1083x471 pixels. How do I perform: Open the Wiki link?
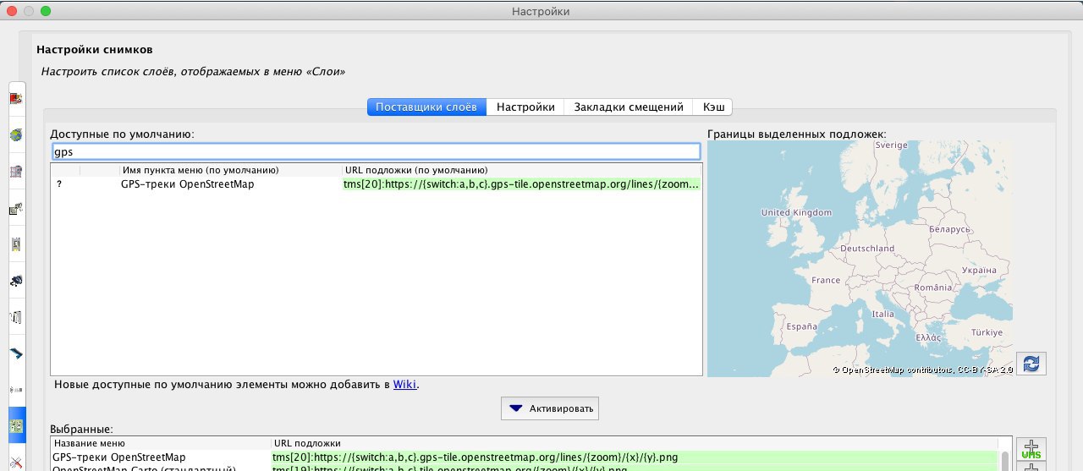pos(404,385)
